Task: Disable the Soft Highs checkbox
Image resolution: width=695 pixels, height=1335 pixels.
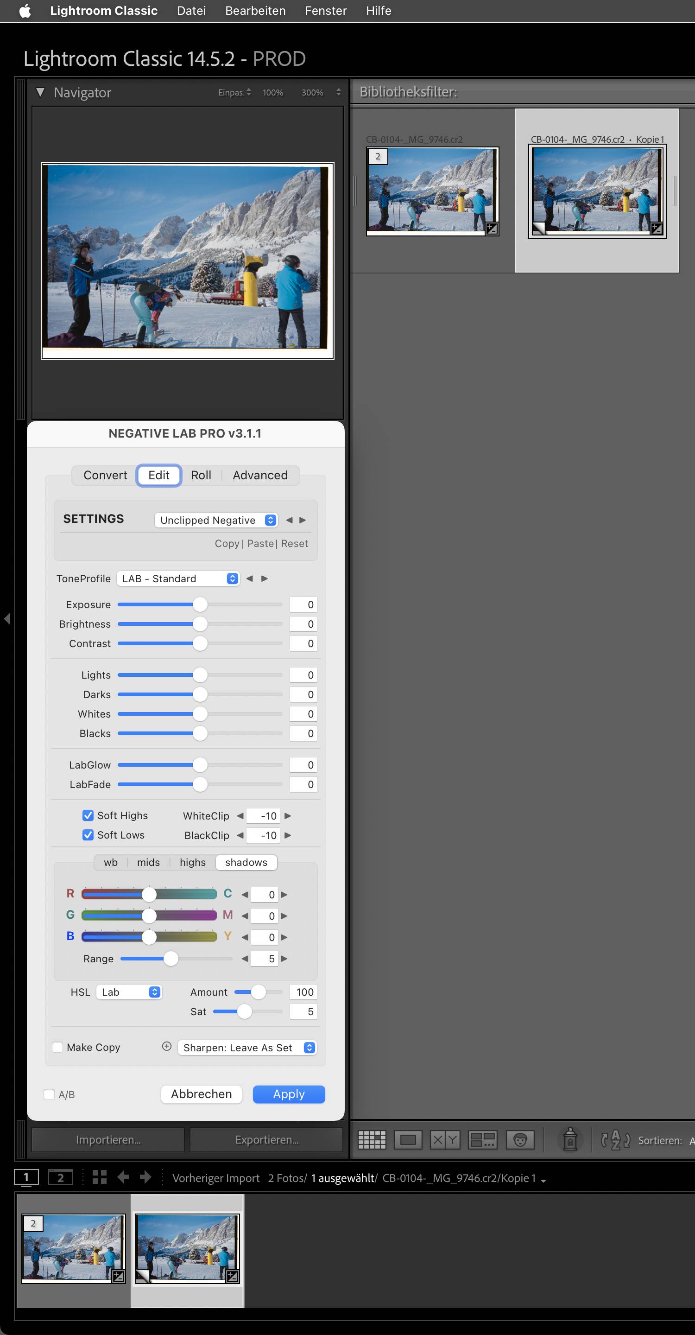Action: coord(88,815)
